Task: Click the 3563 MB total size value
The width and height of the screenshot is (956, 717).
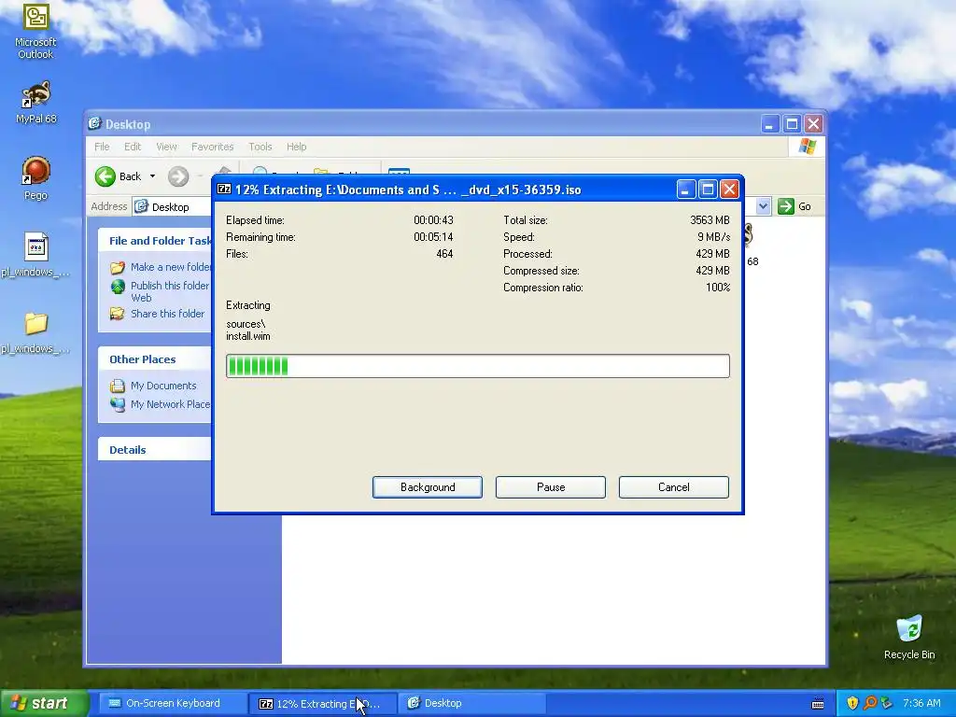Action: 710,219
